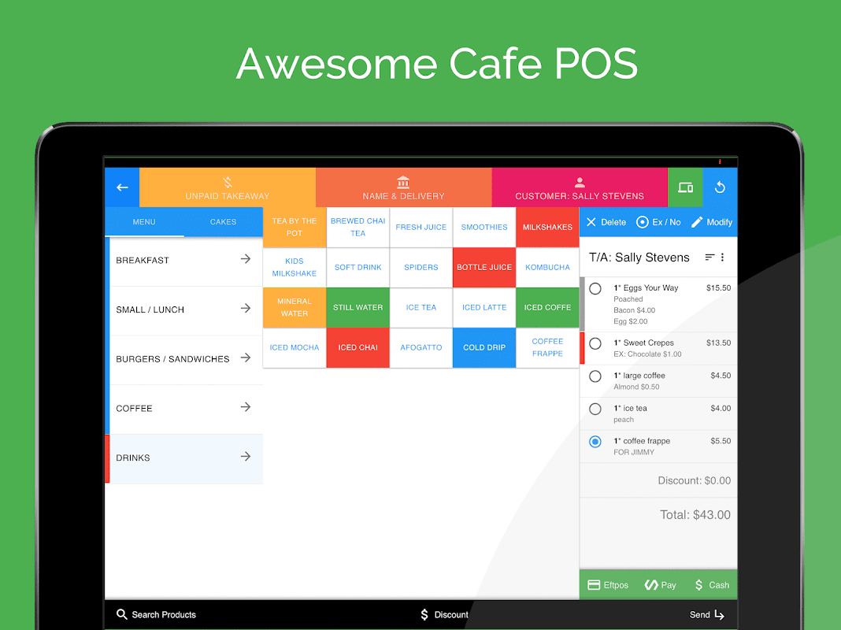Add Still Water to order
This screenshot has width=841, height=630.
358,307
